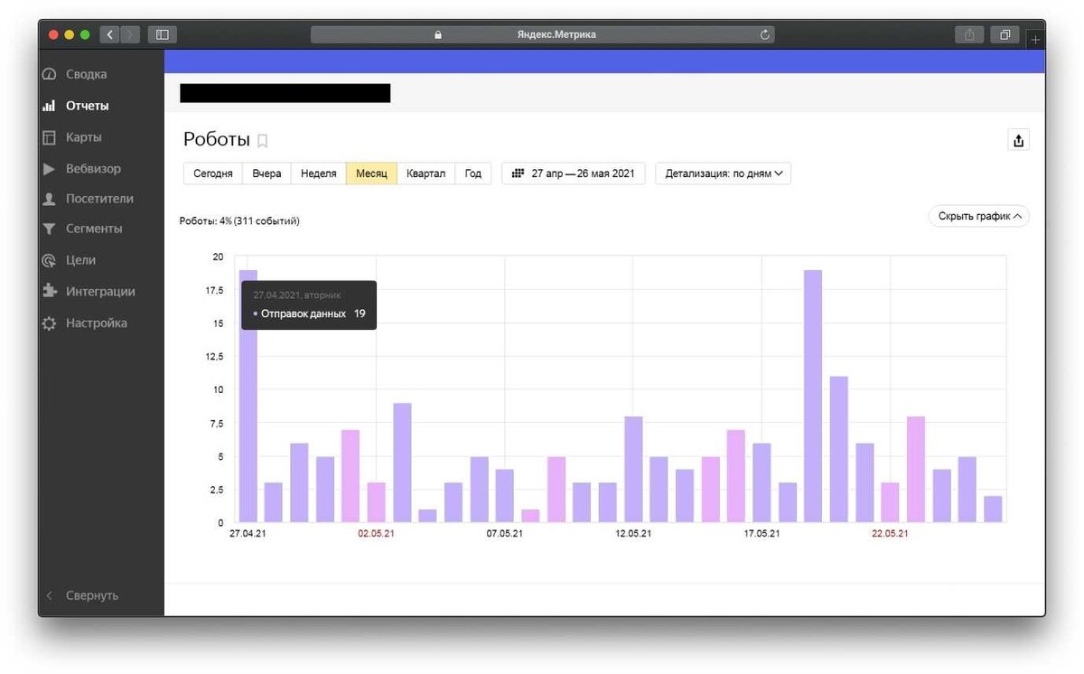The height and width of the screenshot is (674, 1084).
Task: Select the Месяц period
Action: pos(371,173)
